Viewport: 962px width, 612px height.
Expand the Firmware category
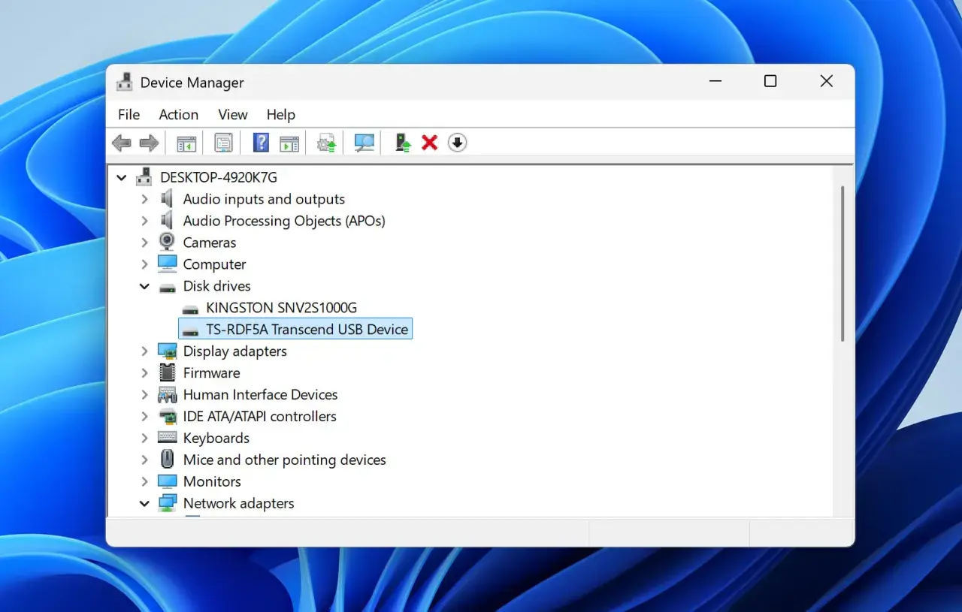(x=144, y=372)
